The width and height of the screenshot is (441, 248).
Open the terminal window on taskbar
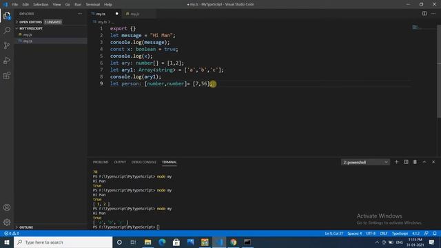click(x=247, y=242)
